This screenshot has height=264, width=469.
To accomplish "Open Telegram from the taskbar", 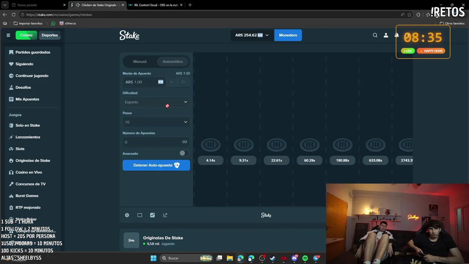I will click(316, 258).
